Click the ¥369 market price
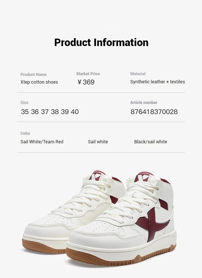 pyautogui.click(x=86, y=82)
